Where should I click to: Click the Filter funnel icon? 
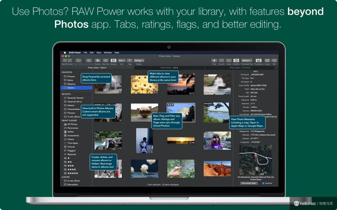pos(214,60)
